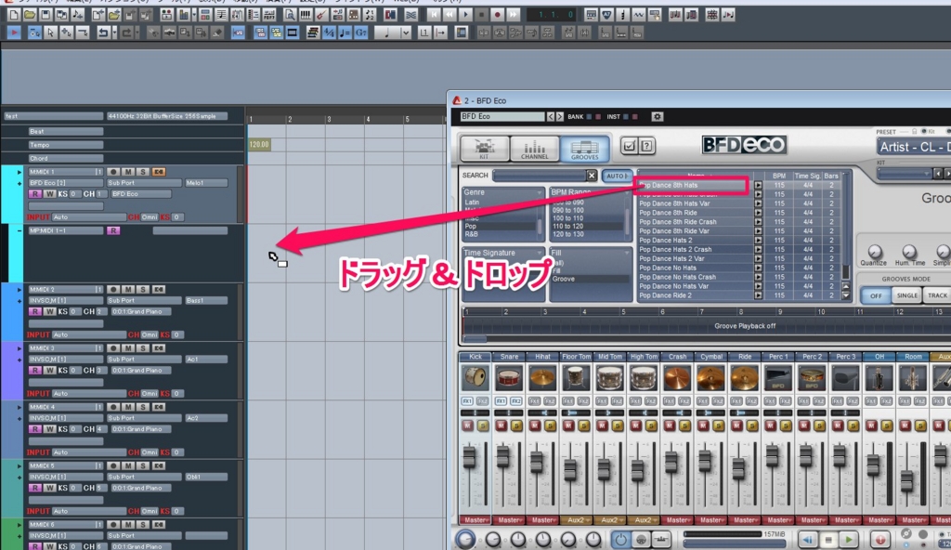The height and width of the screenshot is (550, 951).
Task: Clear the groove search field with X
Action: (592, 176)
